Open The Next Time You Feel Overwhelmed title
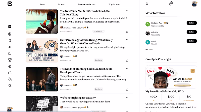The height and width of the screenshot is (112, 201). click(x=85, y=13)
